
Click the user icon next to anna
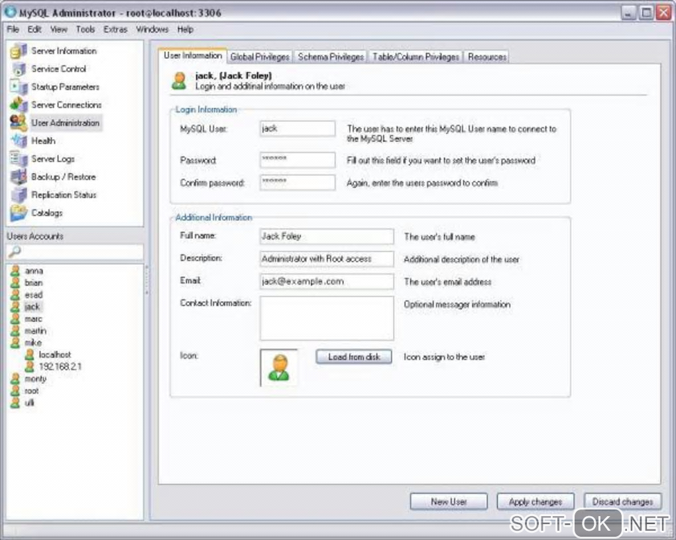(15, 271)
